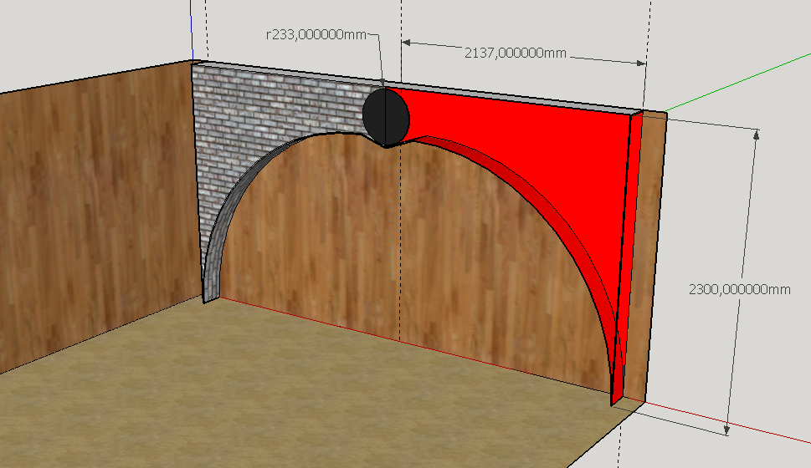The width and height of the screenshot is (811, 468).
Task: Select the black circle on the arch
Action: (x=386, y=114)
